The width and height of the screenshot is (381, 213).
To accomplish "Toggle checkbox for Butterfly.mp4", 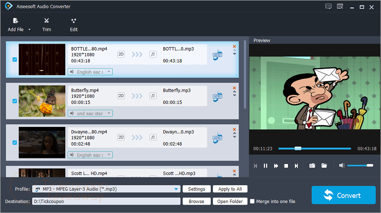I will pyautogui.click(x=14, y=101).
